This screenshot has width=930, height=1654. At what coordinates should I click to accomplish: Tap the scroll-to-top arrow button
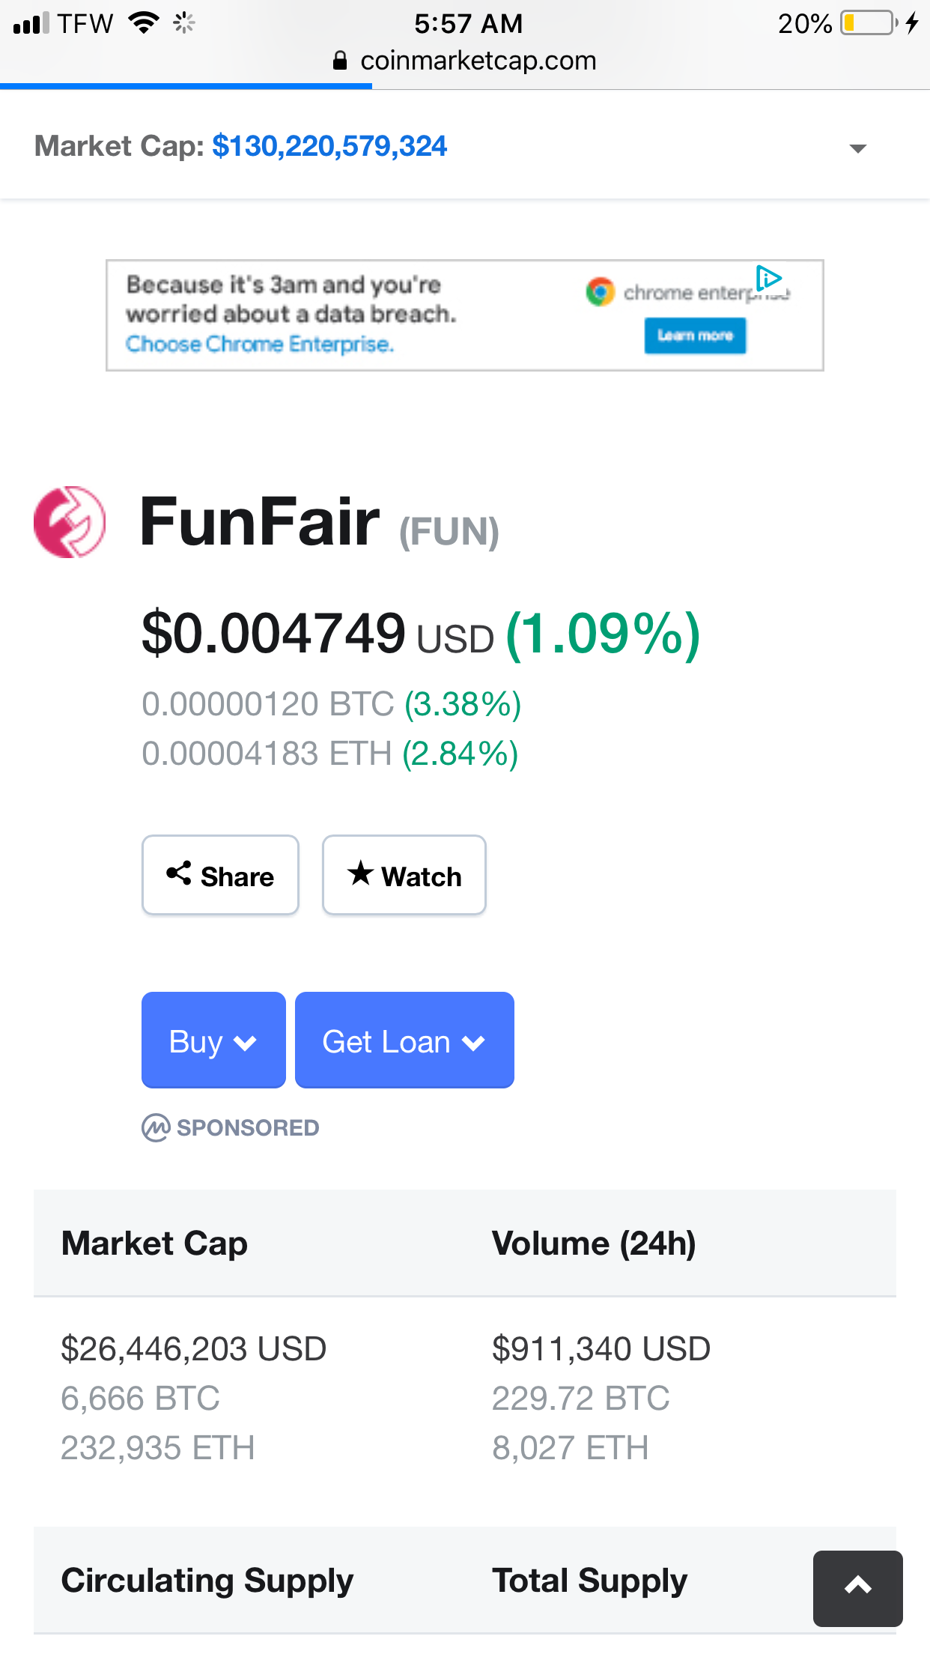click(x=858, y=1588)
